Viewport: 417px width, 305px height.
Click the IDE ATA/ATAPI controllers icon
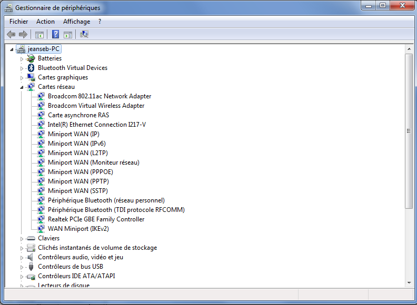click(x=31, y=276)
